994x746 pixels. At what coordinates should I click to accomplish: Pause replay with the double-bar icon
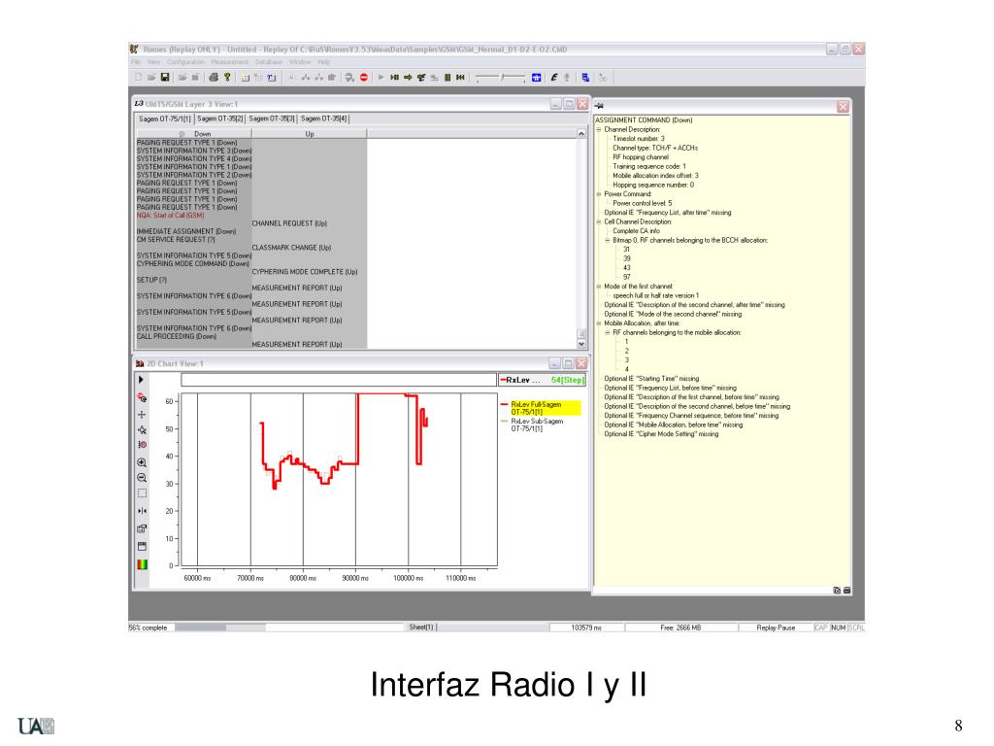447,78
